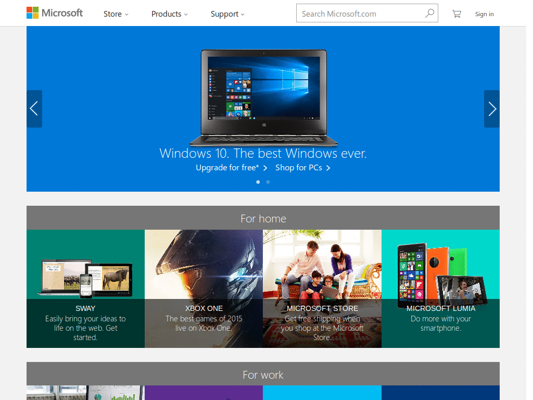Click the search magnifier icon

pos(429,13)
